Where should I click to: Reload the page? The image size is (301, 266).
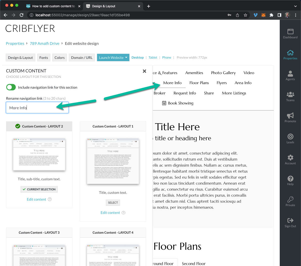tap(22, 15)
